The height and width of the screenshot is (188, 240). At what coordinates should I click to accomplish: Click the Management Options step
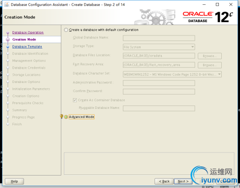click(29, 60)
